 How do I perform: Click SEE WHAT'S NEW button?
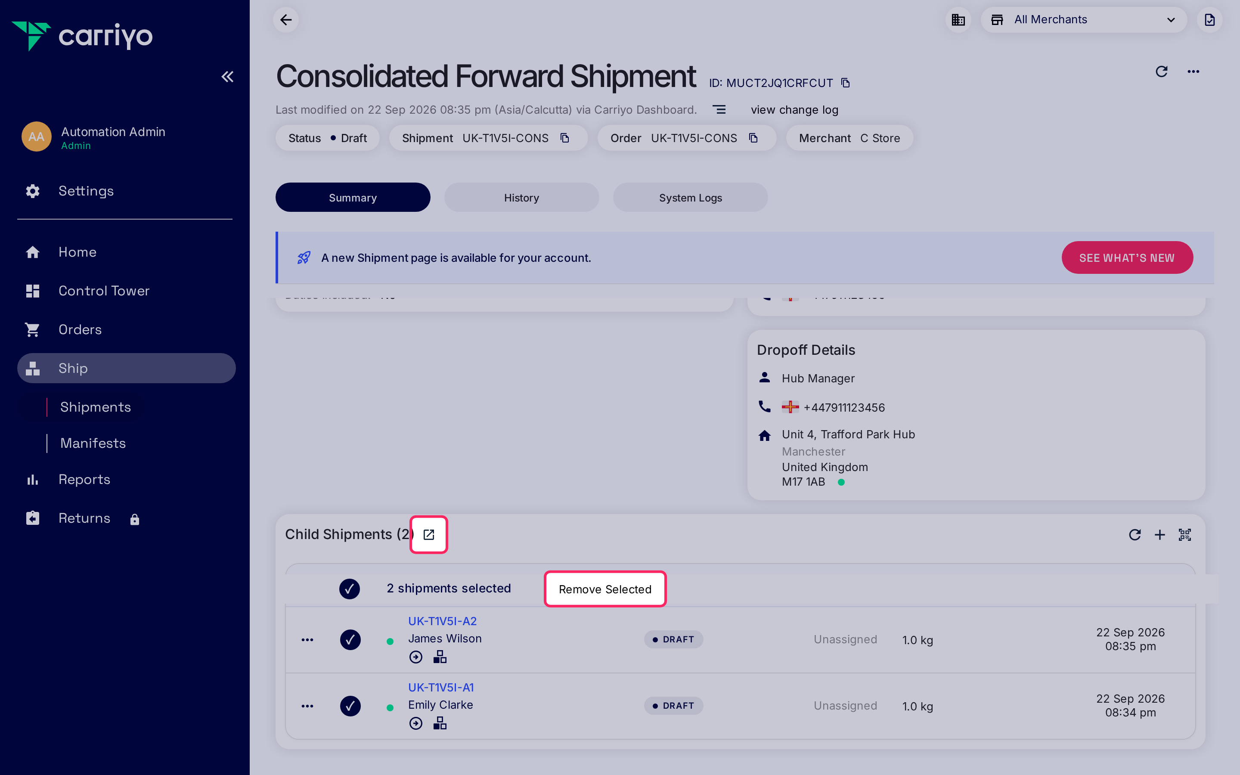1127,257
